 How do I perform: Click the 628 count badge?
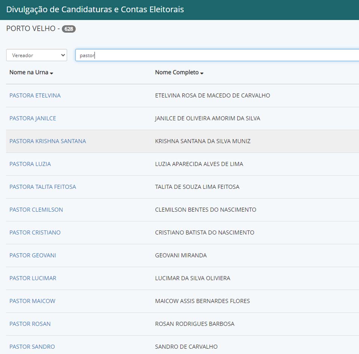coord(69,29)
